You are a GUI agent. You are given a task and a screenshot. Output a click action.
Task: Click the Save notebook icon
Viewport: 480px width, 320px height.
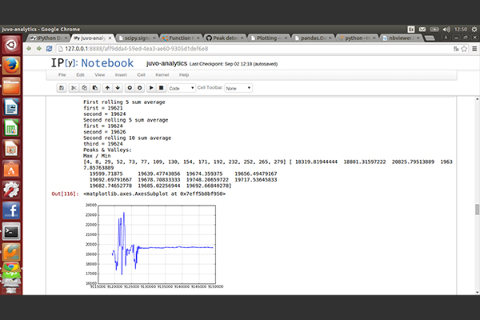[62, 87]
